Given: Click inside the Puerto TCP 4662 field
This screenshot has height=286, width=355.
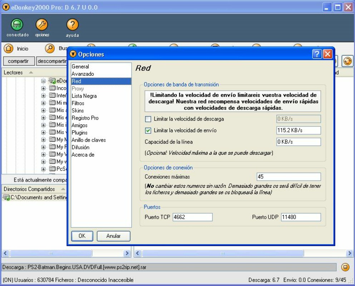Looking at the screenshot, I should (x=192, y=217).
